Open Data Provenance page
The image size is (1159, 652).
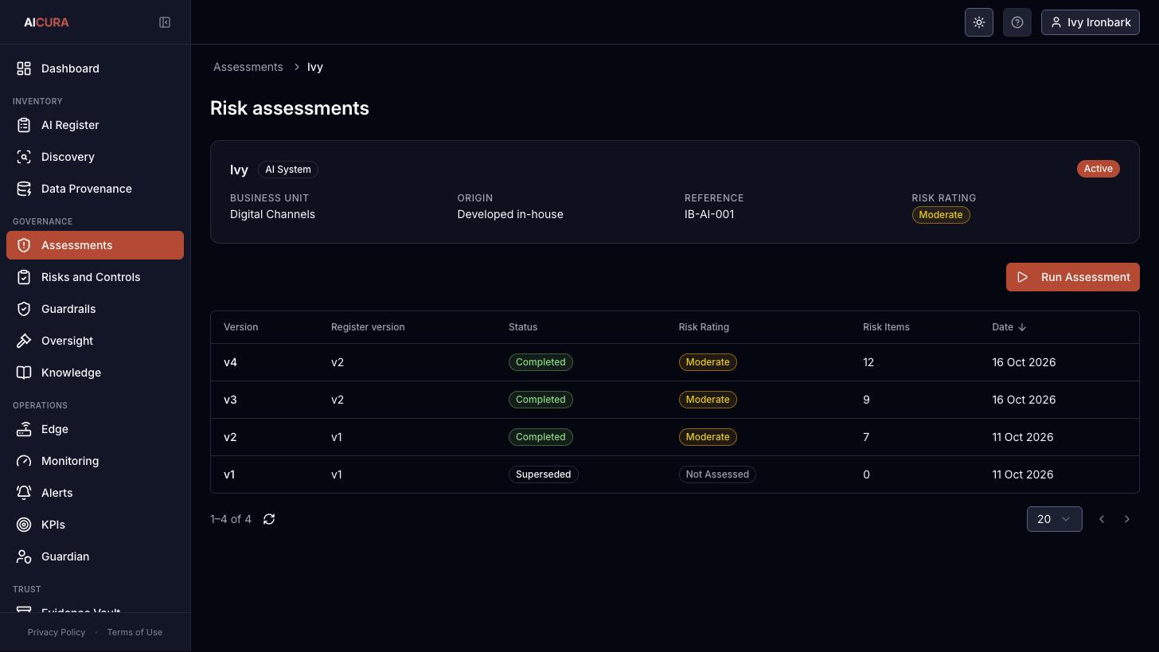tap(95, 189)
